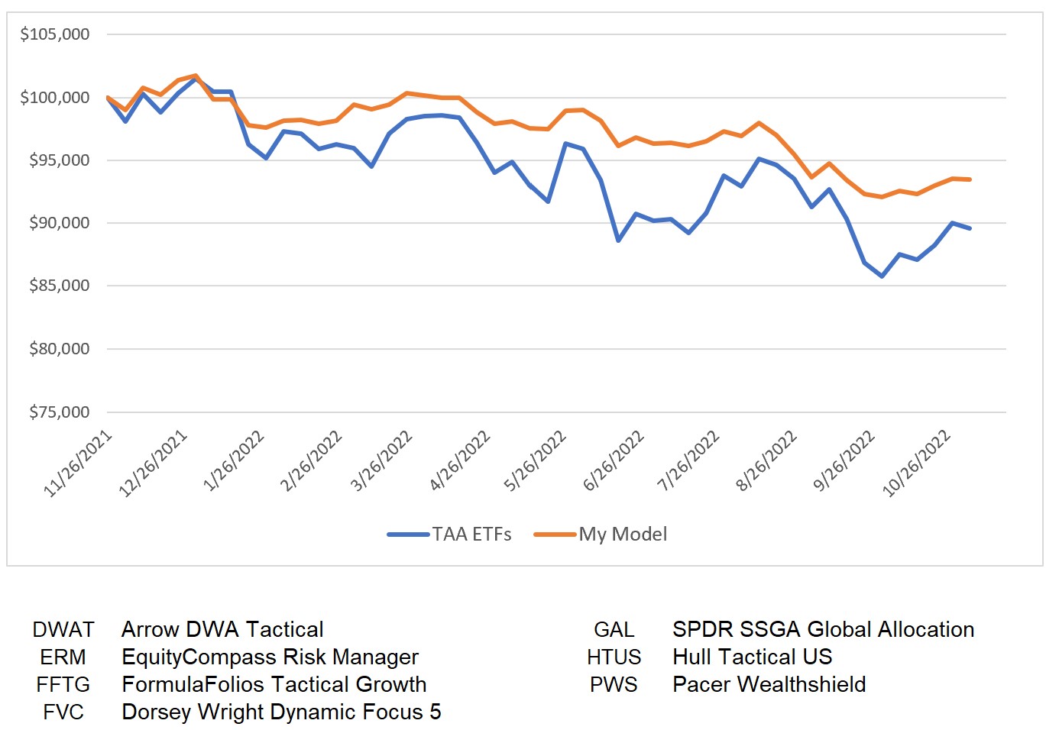The image size is (1059, 730).
Task: Click the 10/26/2022 date axis label
Action: click(916, 464)
